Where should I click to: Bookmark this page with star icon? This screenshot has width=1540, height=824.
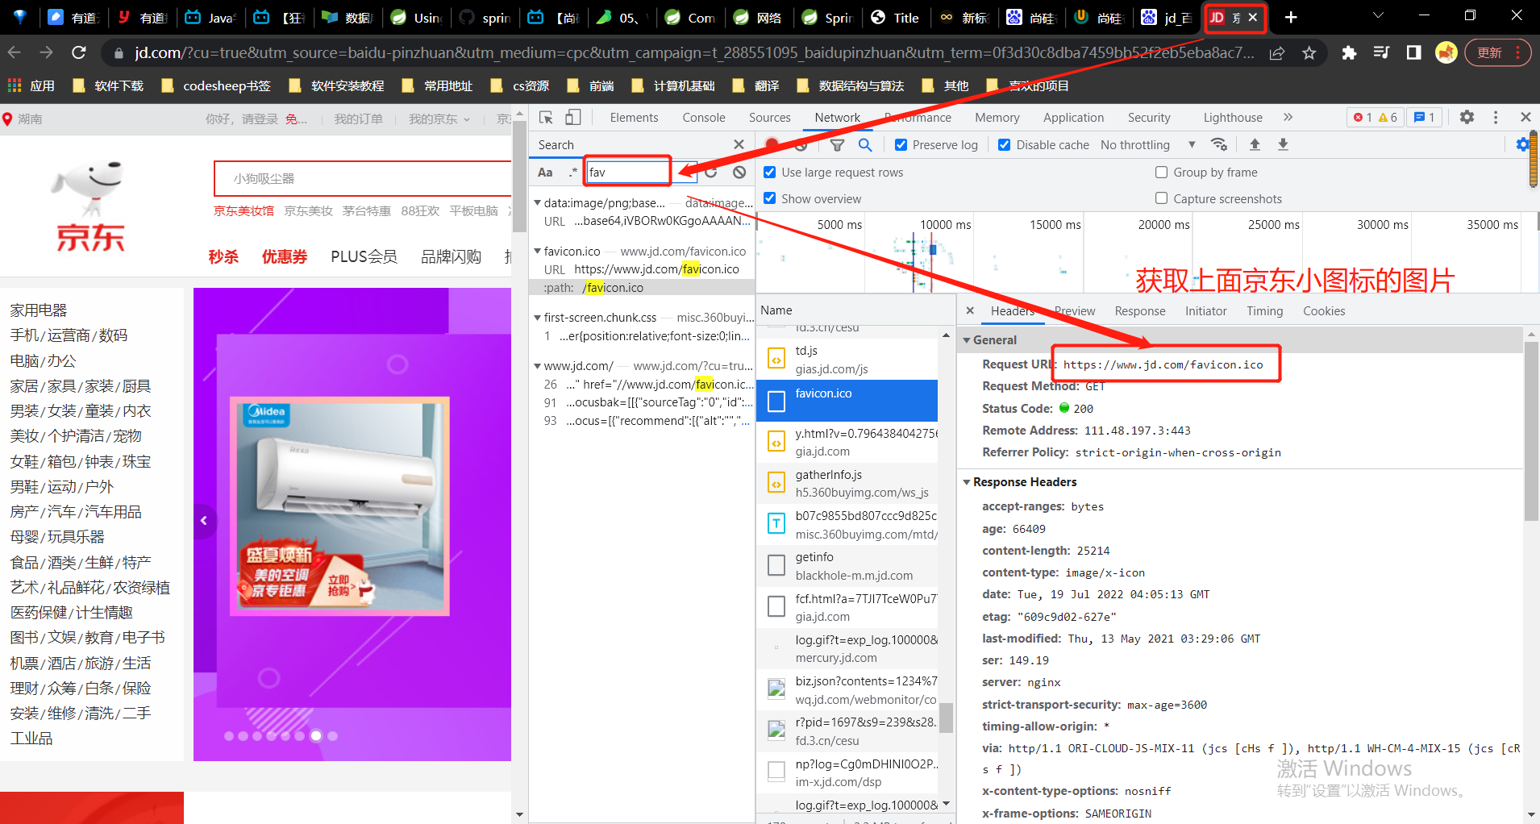[x=1309, y=53]
